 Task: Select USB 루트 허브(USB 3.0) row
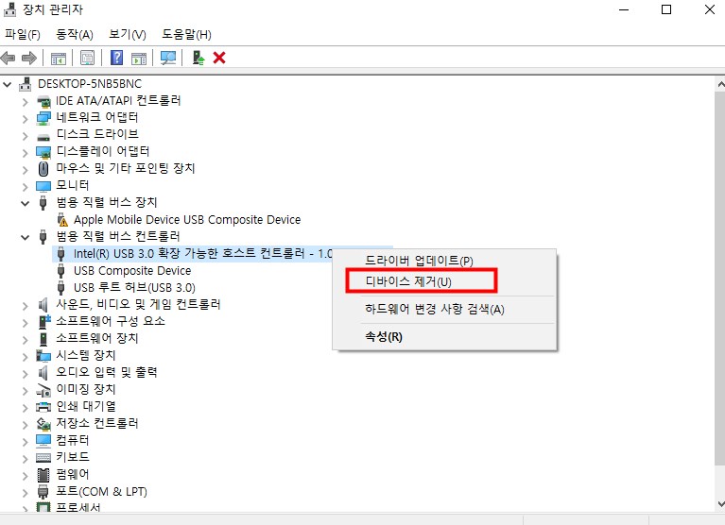pyautogui.click(x=134, y=288)
